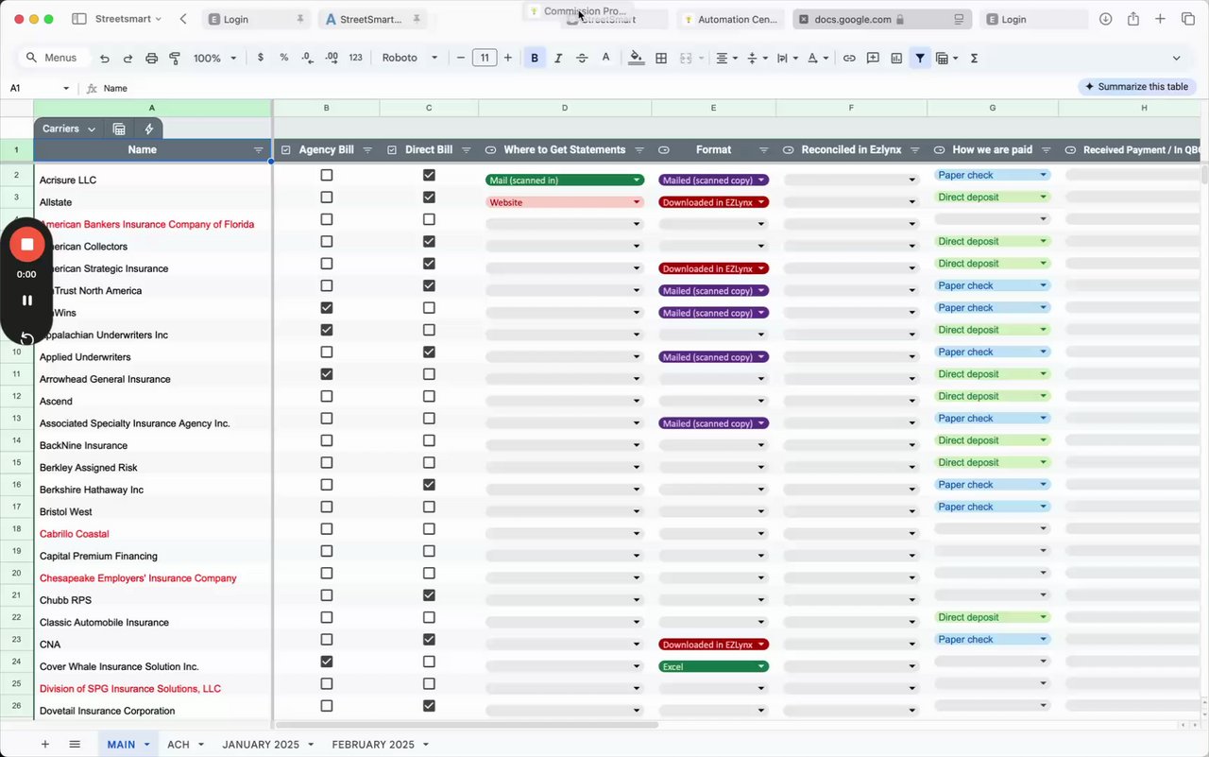
Task: Click the lightning bolt icon beside Carriers
Action: click(148, 129)
